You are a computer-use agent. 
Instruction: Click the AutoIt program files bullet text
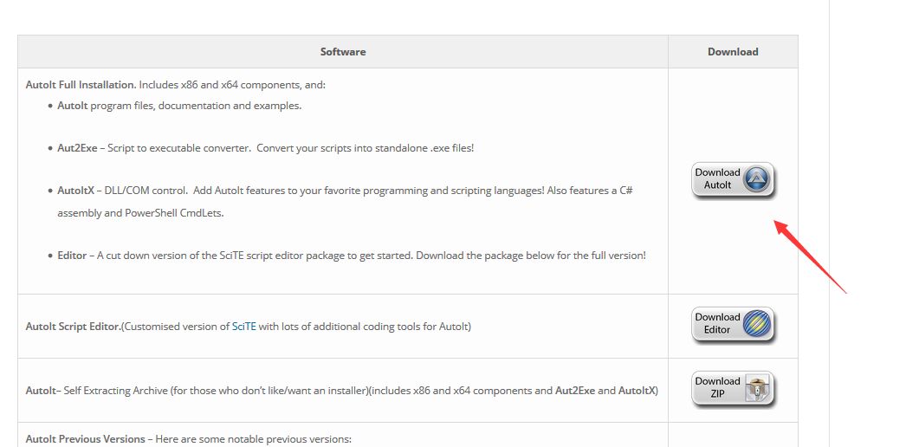179,106
